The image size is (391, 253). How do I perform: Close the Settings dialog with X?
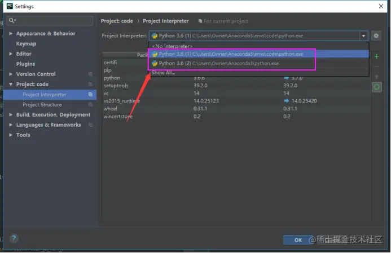(381, 6)
